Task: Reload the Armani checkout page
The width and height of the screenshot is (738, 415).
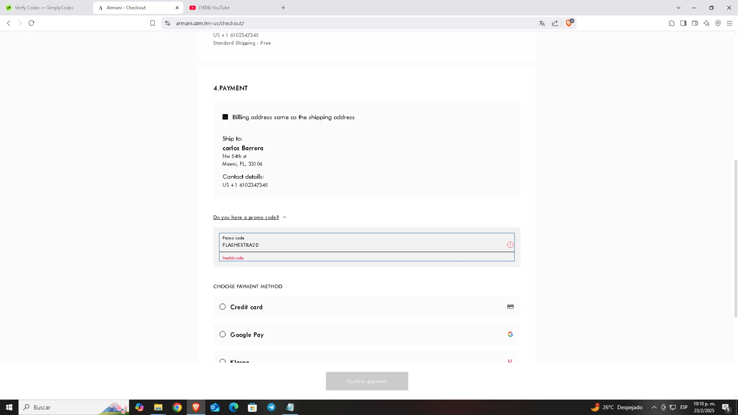Action: tap(31, 23)
